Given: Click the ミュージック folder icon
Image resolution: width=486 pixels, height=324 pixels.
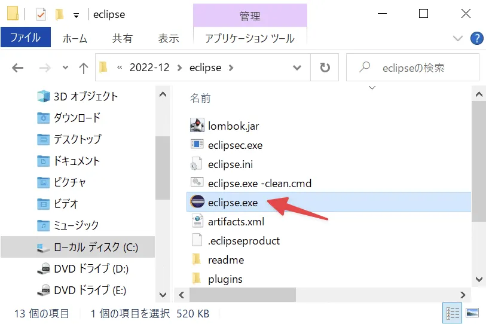Looking at the screenshot, I should coord(44,225).
